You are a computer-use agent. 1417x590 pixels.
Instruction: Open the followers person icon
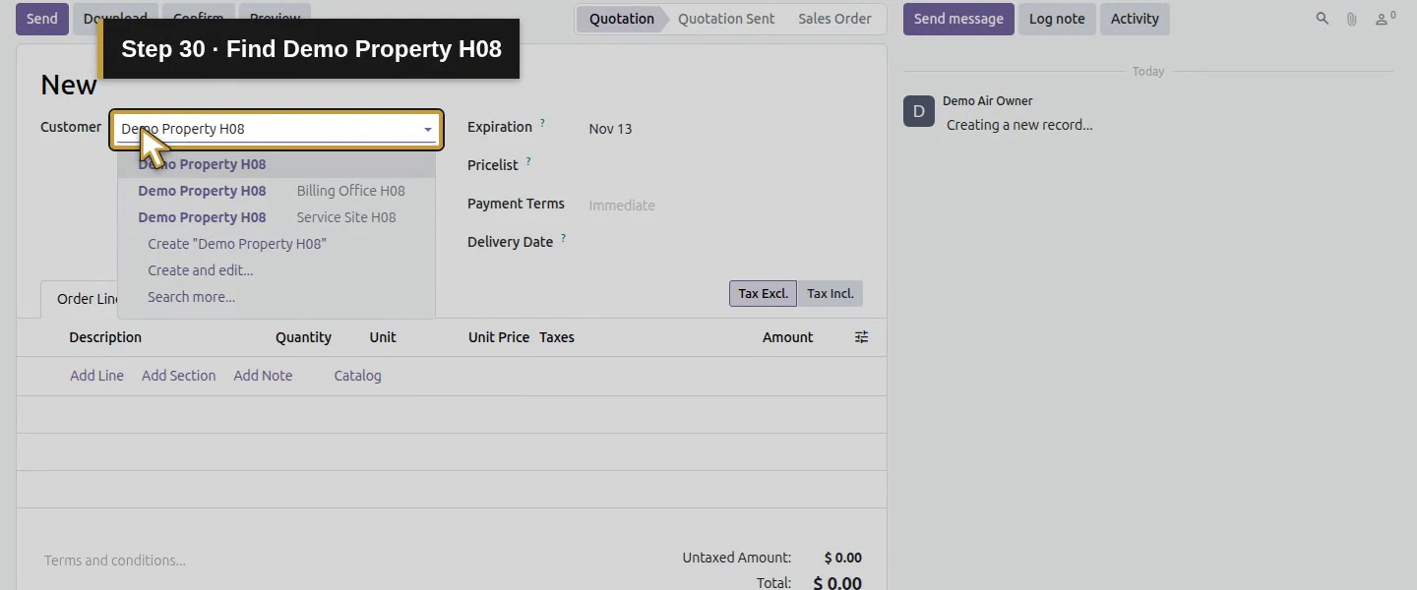(1386, 19)
